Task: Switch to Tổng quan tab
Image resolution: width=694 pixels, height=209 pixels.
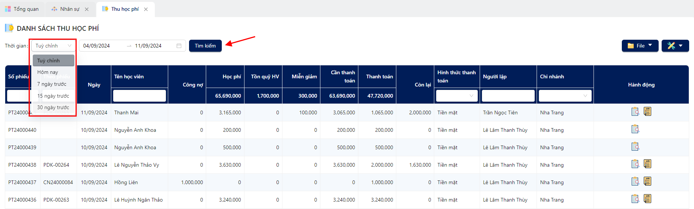Action: pyautogui.click(x=22, y=9)
